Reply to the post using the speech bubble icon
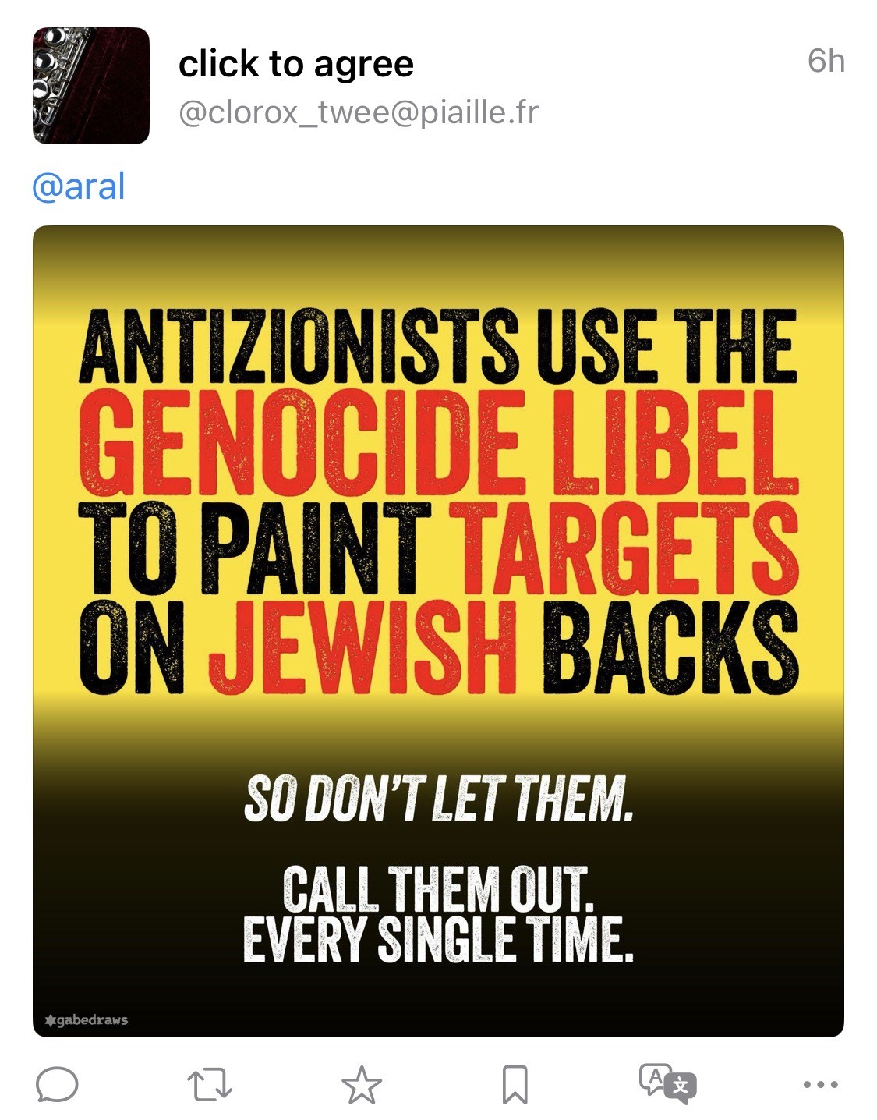The height and width of the screenshot is (1120, 877). 57,1085
